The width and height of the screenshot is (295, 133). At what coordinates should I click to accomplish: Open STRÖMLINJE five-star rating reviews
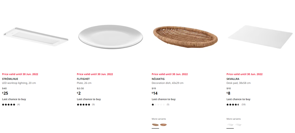click(11, 105)
